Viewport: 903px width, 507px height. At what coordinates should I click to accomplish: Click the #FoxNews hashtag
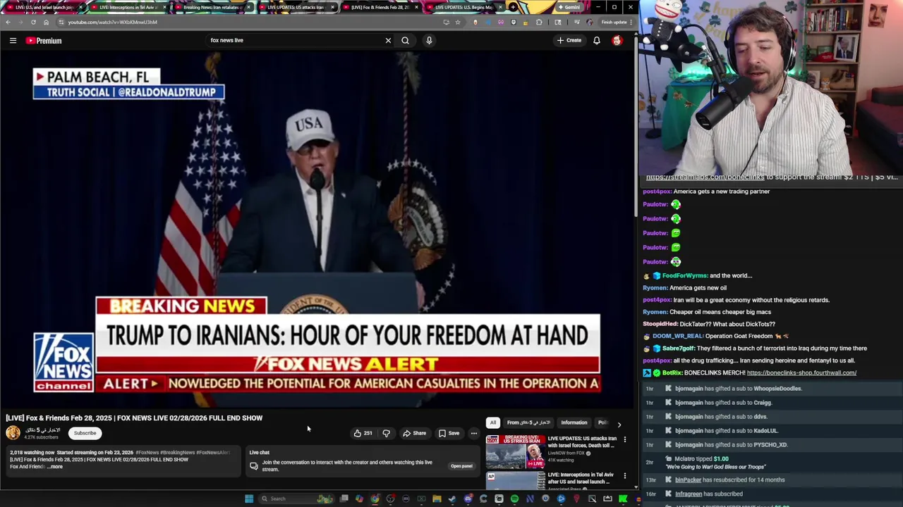[x=147, y=453]
